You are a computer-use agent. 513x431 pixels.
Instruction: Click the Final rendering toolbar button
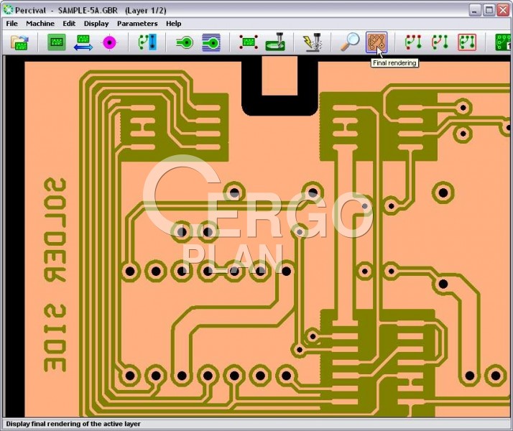376,42
